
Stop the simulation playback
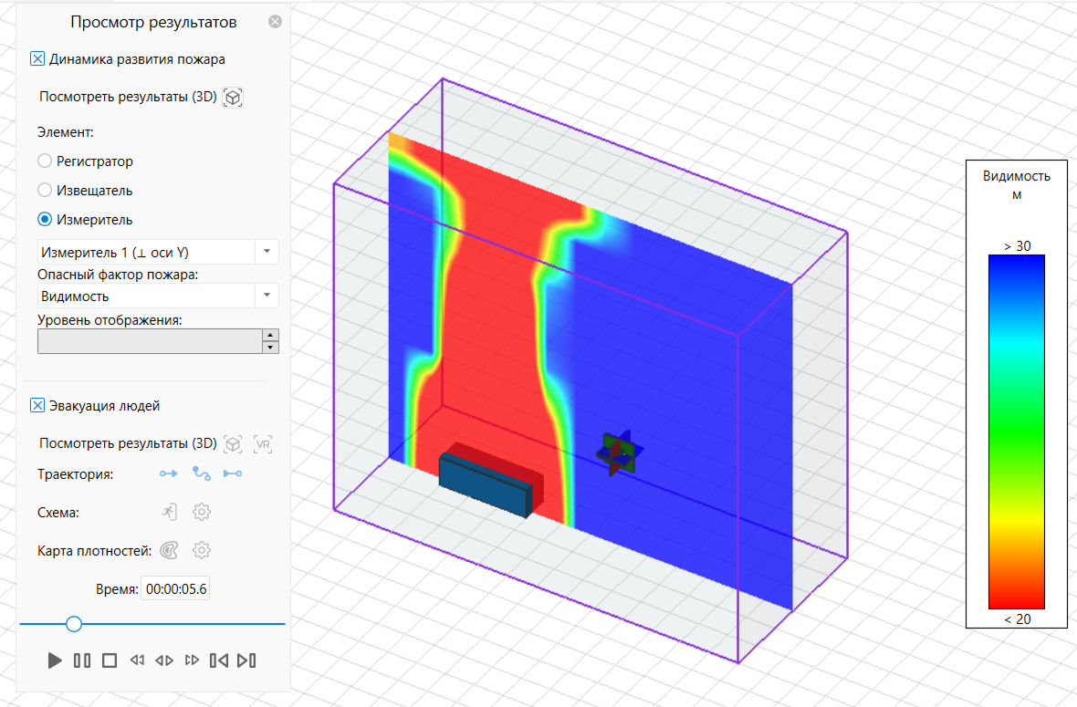click(110, 660)
